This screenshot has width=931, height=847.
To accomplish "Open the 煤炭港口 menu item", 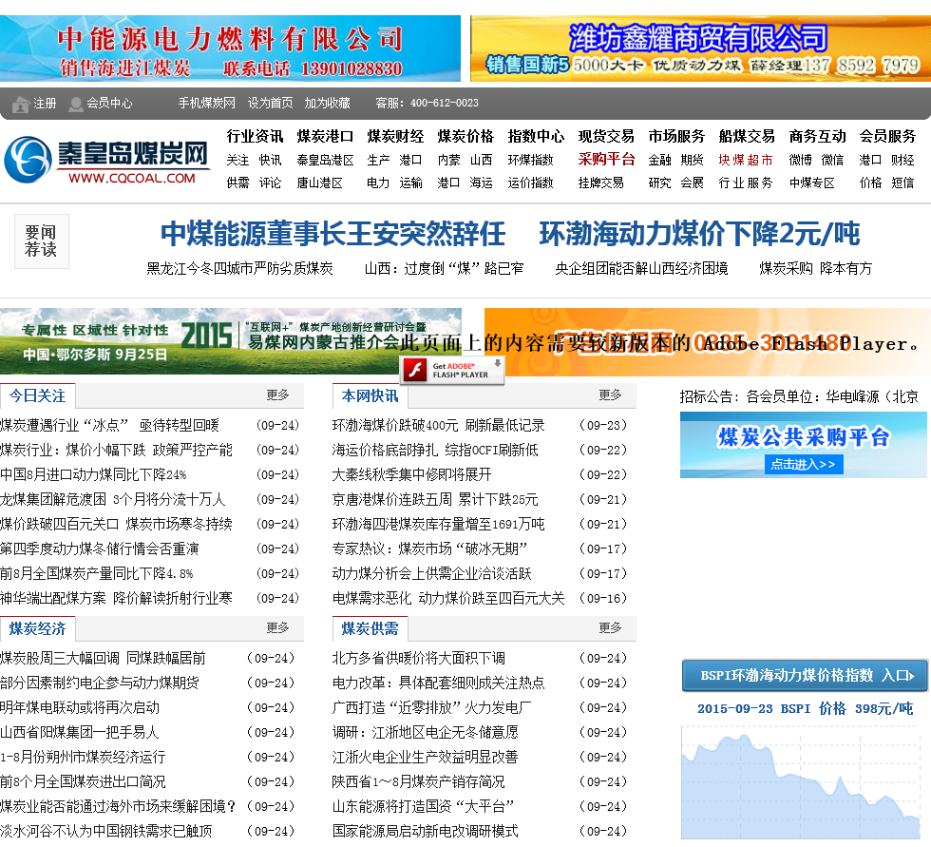I will coord(325,137).
